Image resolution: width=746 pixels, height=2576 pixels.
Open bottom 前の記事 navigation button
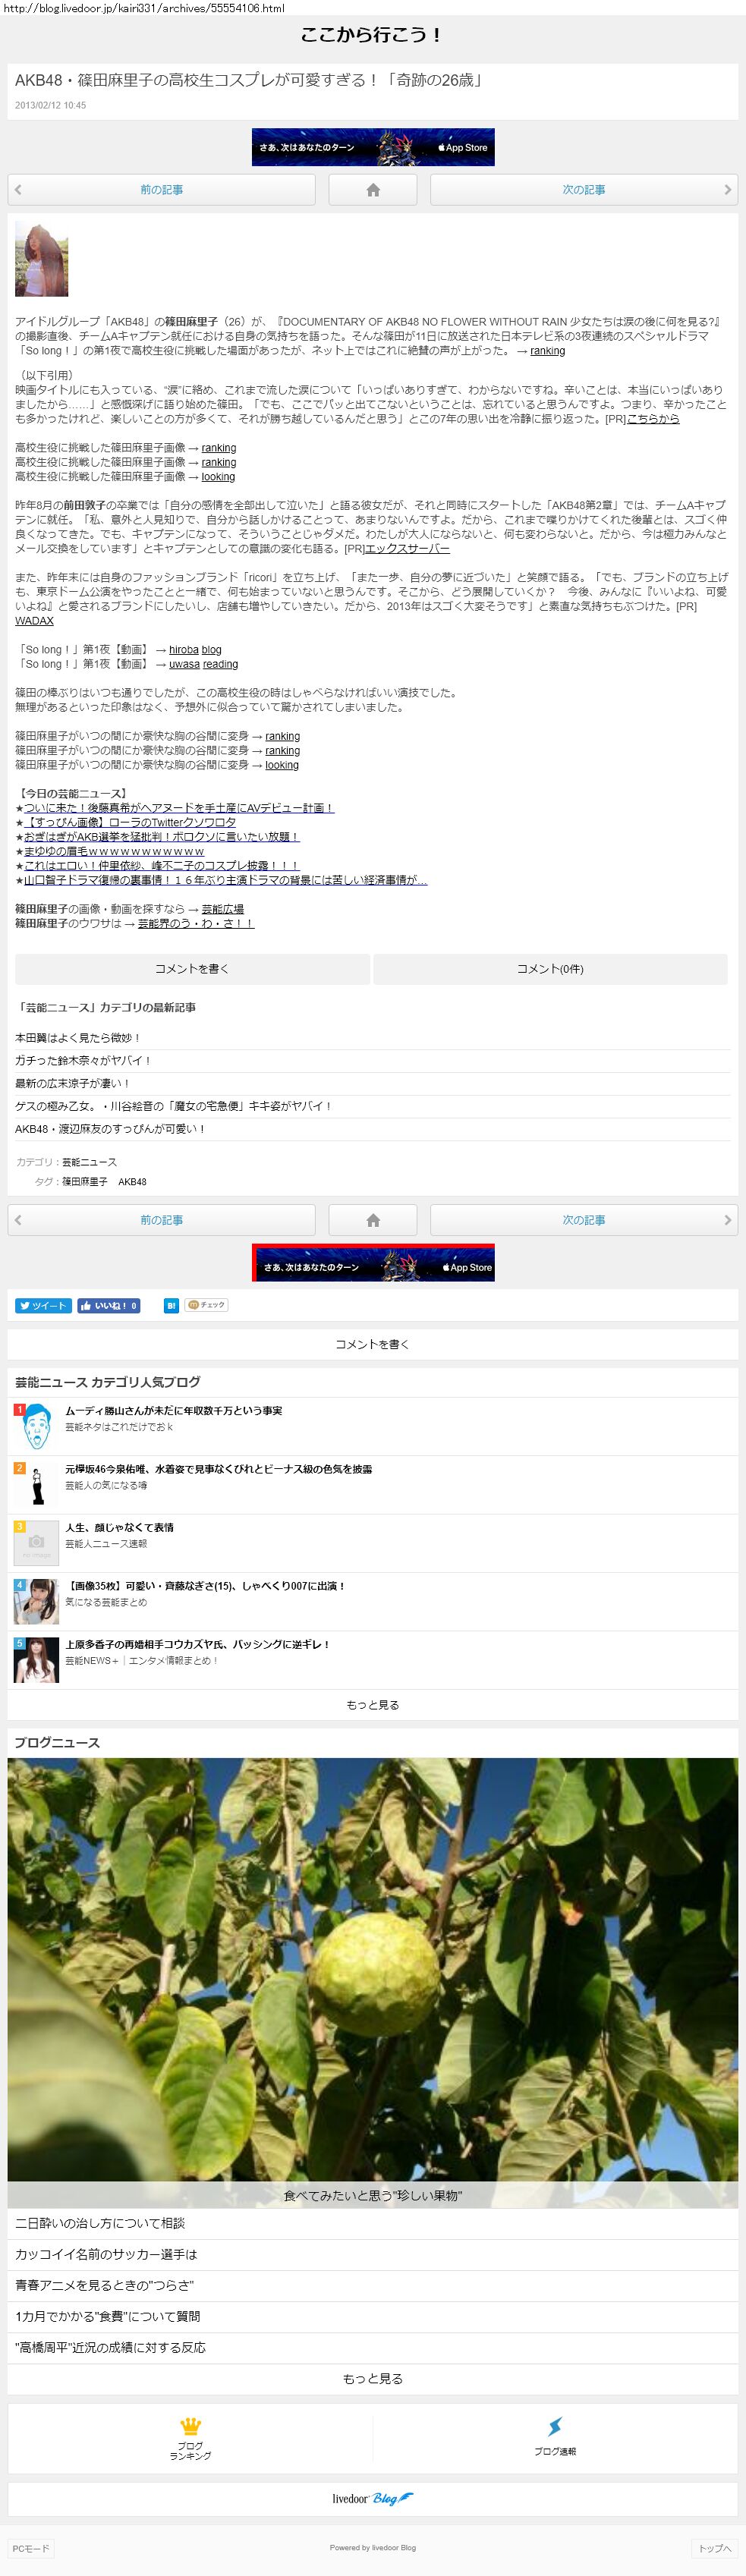click(x=162, y=1220)
